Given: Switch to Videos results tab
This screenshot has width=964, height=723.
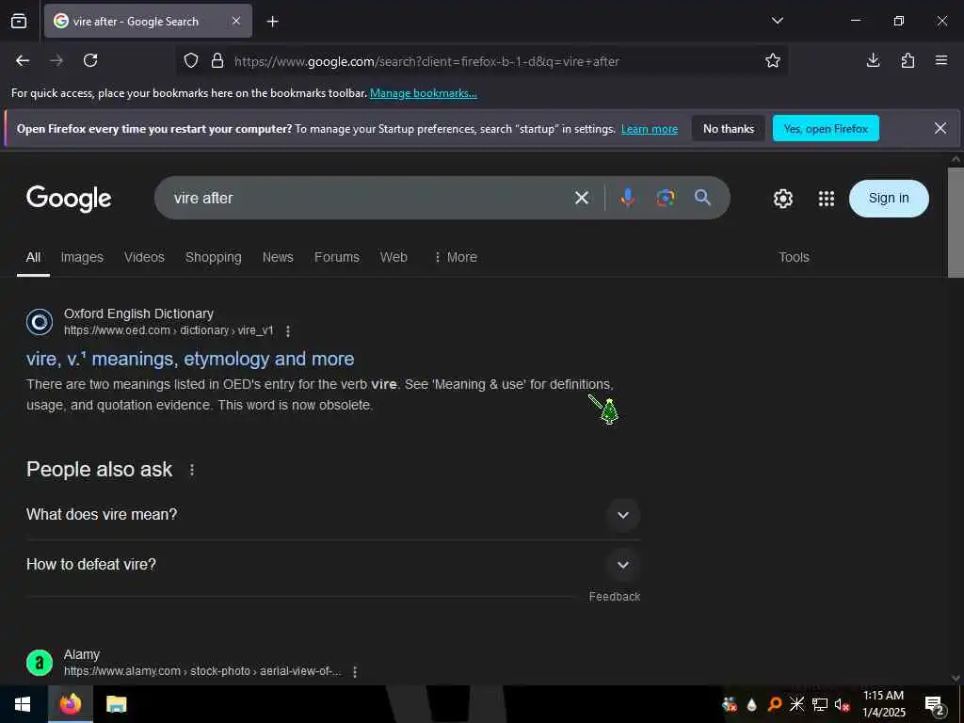Looking at the screenshot, I should 144,257.
